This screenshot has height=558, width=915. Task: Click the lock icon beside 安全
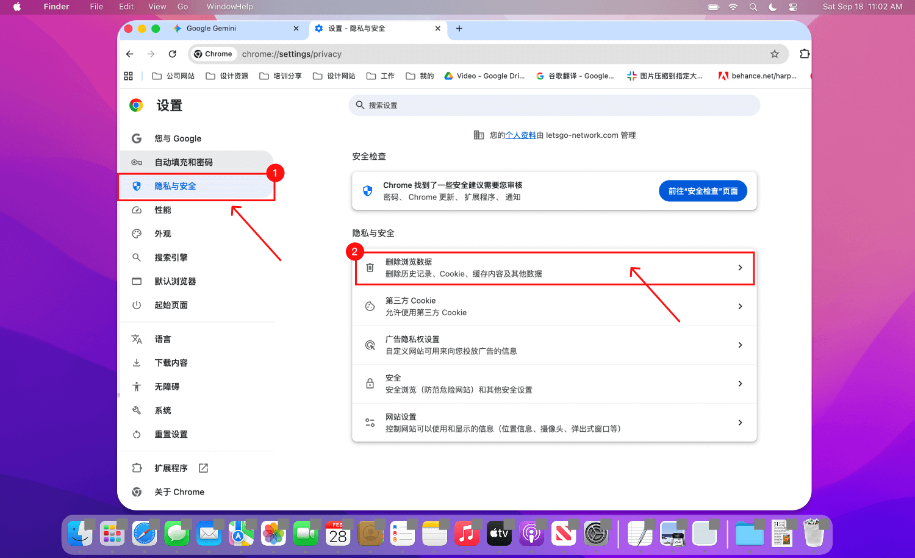(370, 384)
